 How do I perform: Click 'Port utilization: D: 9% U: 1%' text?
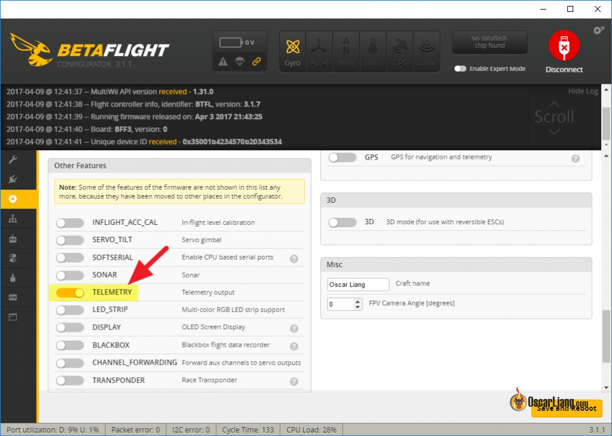[53, 430]
